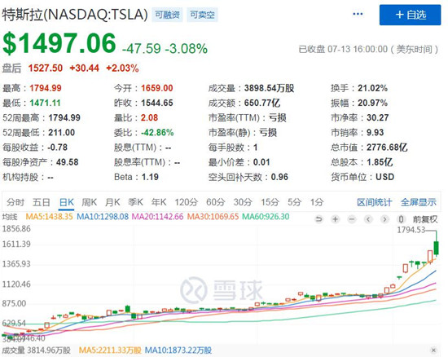
Task: Click the 货币单位 USD value
Action: pyautogui.click(x=384, y=177)
